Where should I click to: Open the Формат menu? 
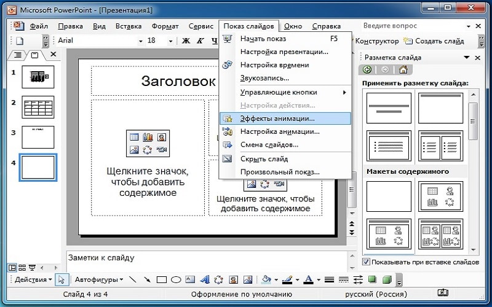[165, 26]
